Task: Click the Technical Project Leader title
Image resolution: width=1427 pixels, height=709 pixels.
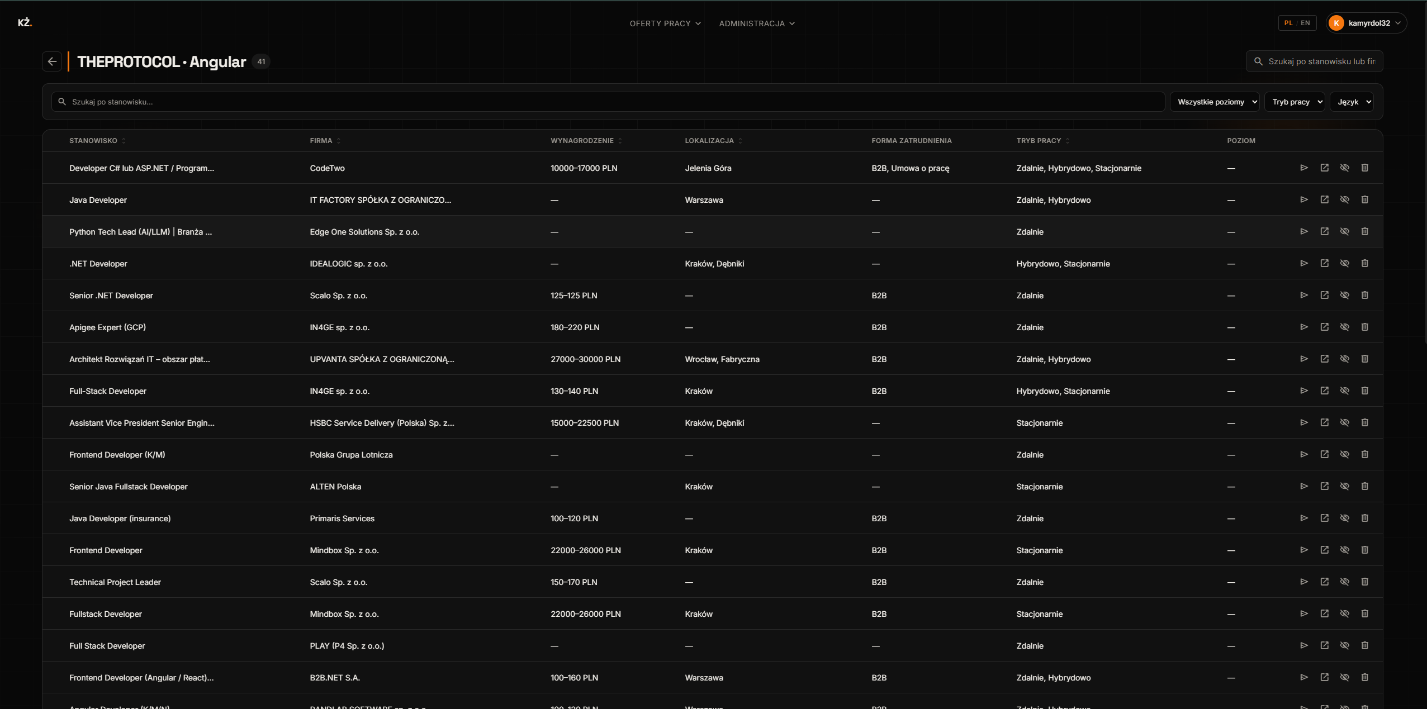Action: pyautogui.click(x=115, y=582)
